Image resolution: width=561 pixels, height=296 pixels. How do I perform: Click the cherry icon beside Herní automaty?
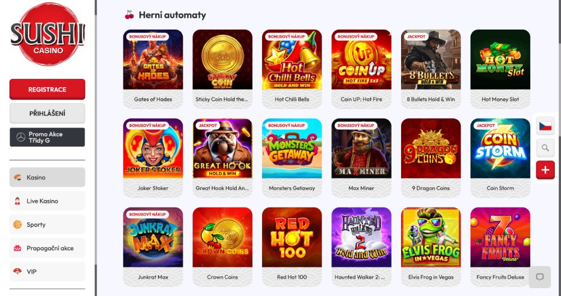tap(129, 15)
